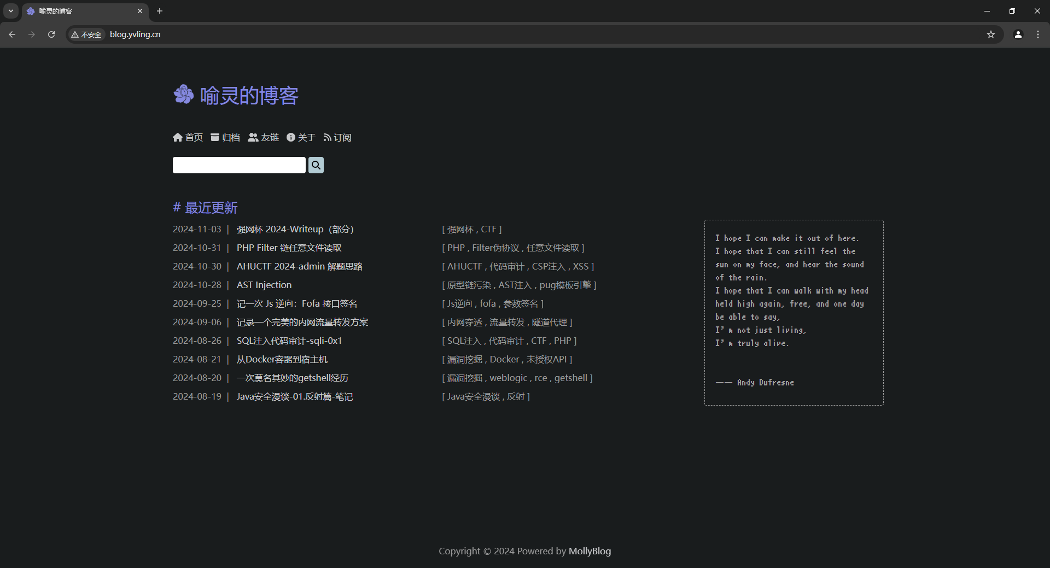Open the 归档 archive menu item

[x=225, y=137]
